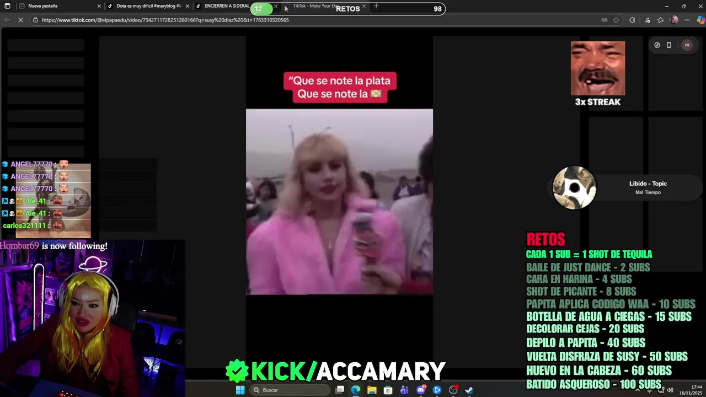This screenshot has width=706, height=397.
Task: Close the Dota es muy difícil tab
Action: (188, 6)
